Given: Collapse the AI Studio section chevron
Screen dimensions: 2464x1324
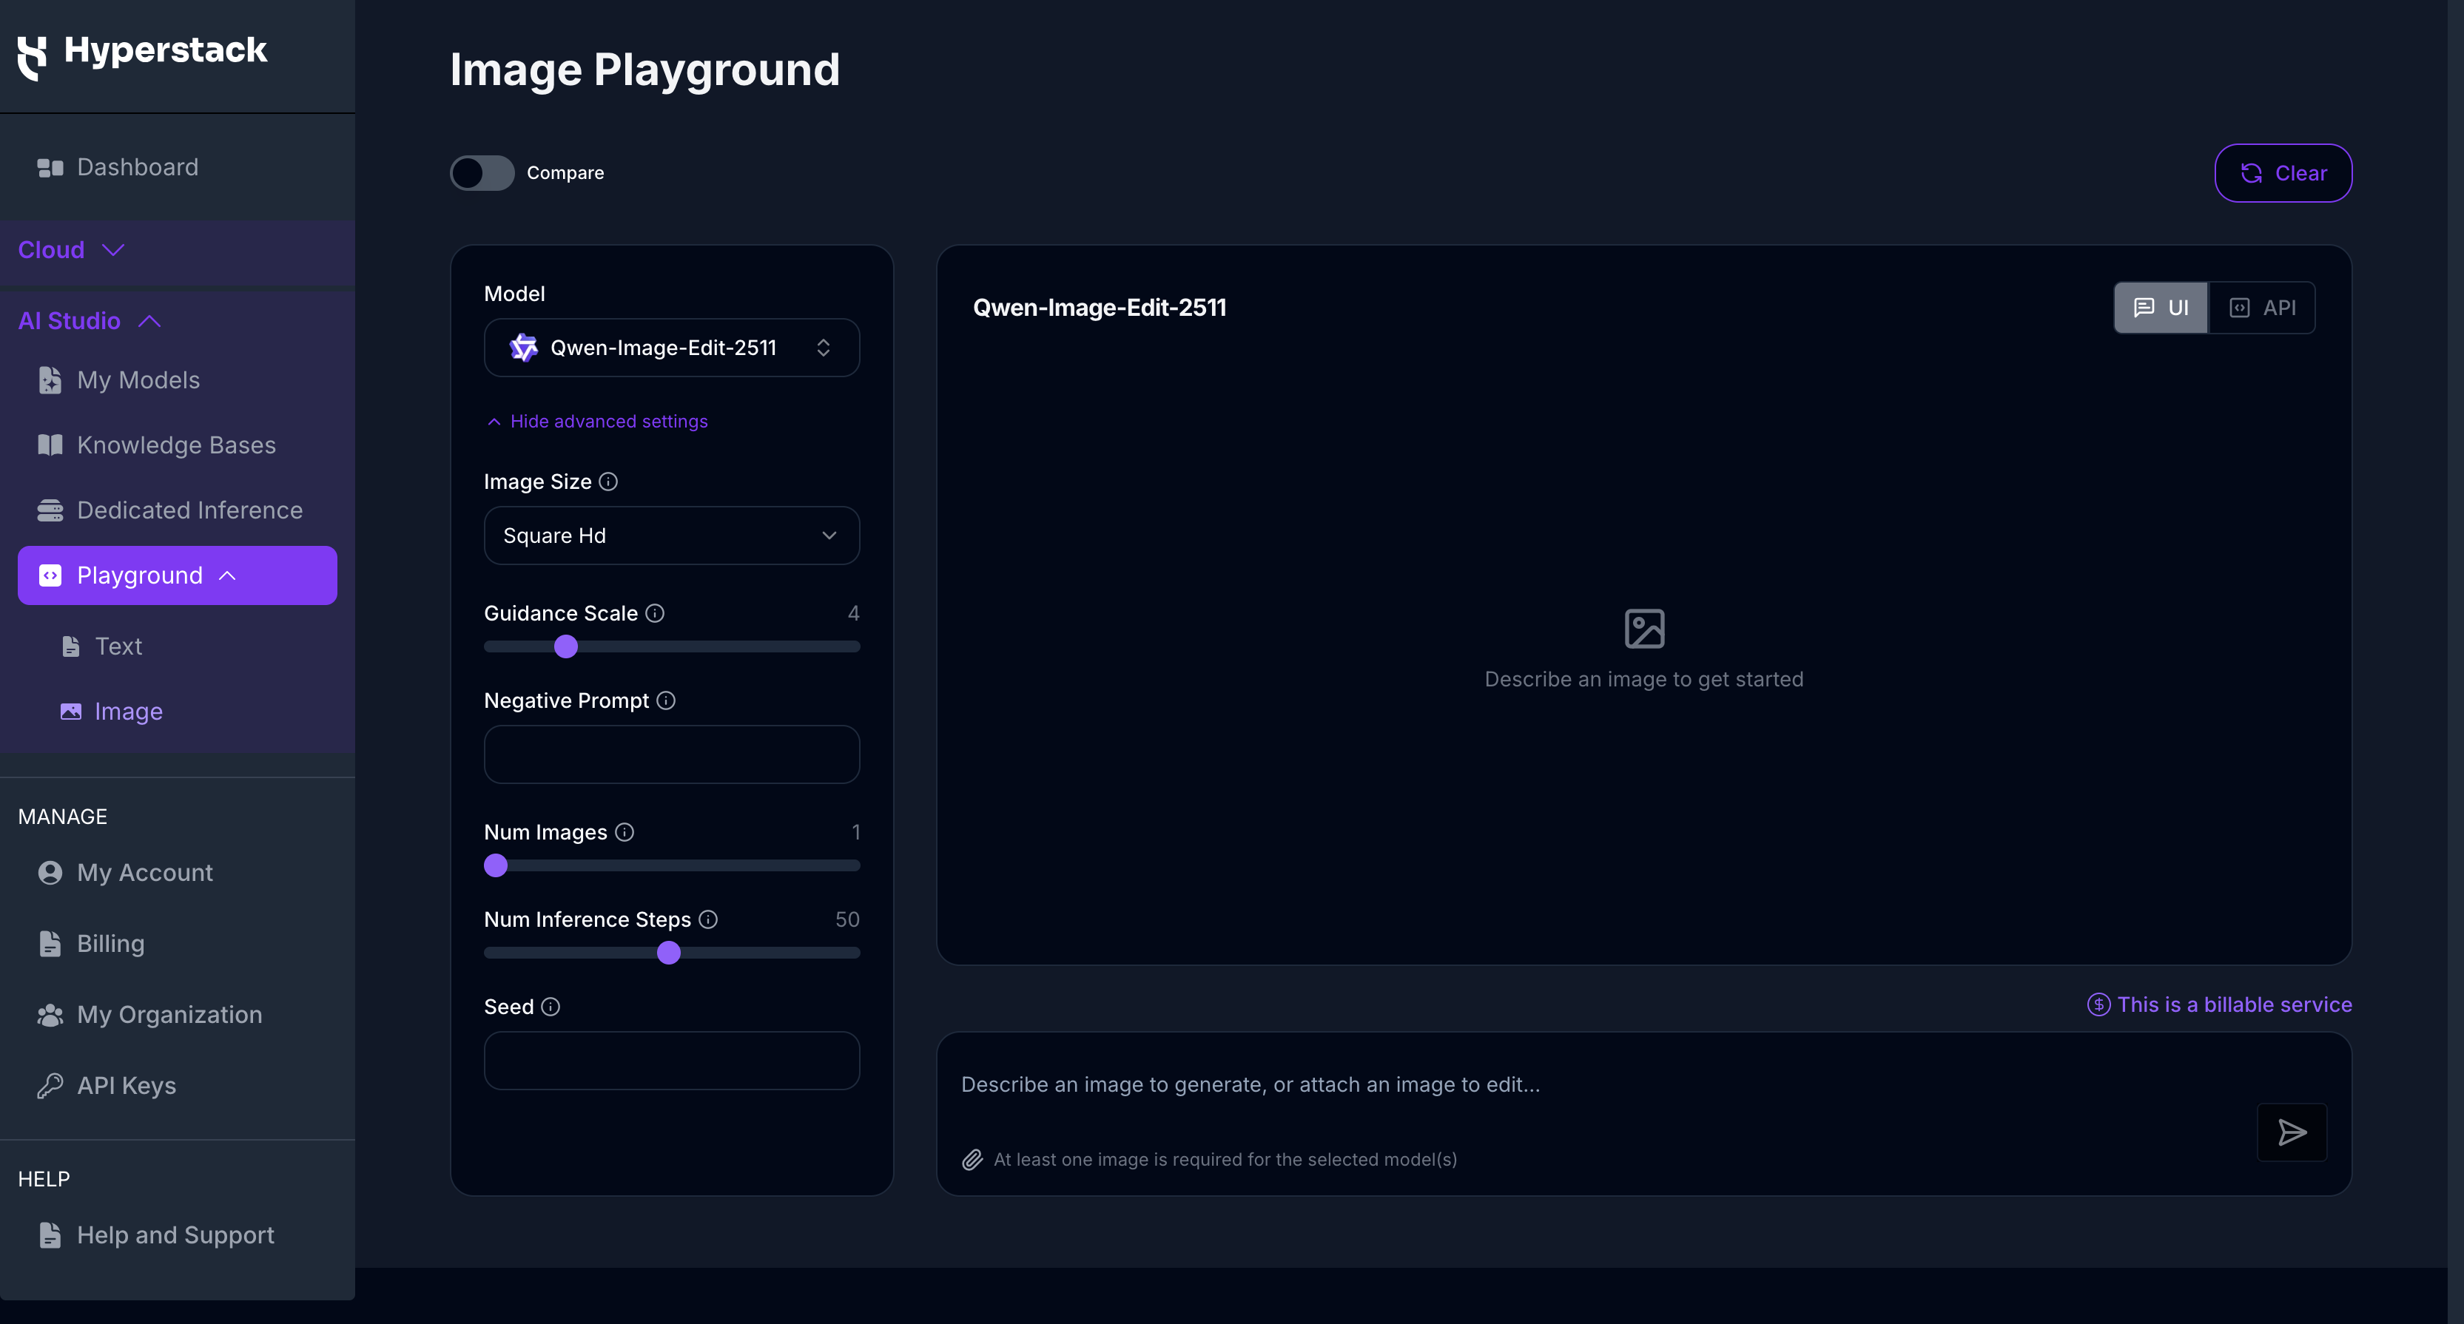Looking at the screenshot, I should click(149, 321).
